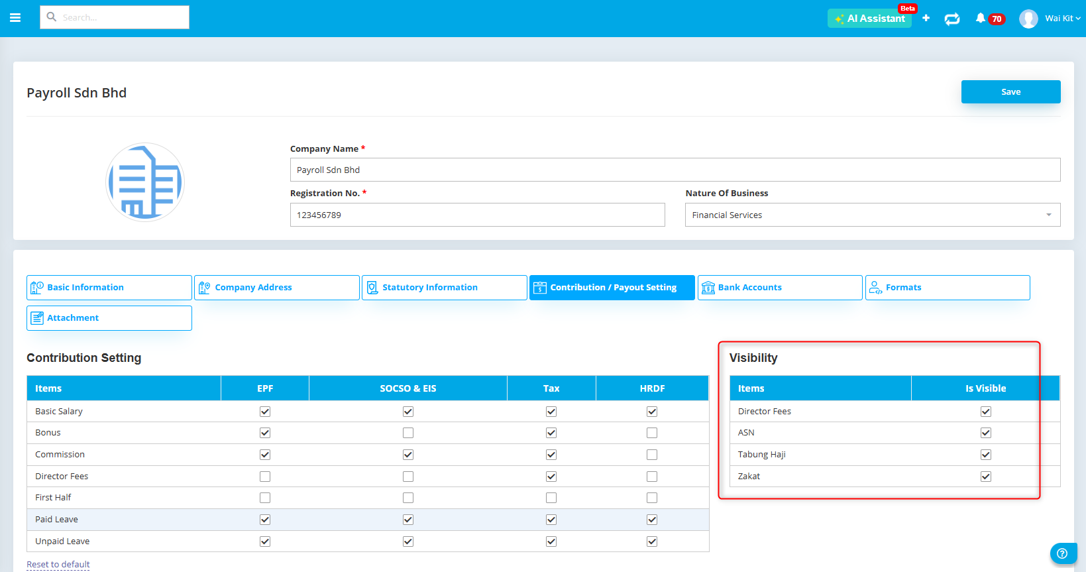Switch to the Statutory Information tab
Image resolution: width=1086 pixels, height=572 pixels.
click(x=445, y=288)
